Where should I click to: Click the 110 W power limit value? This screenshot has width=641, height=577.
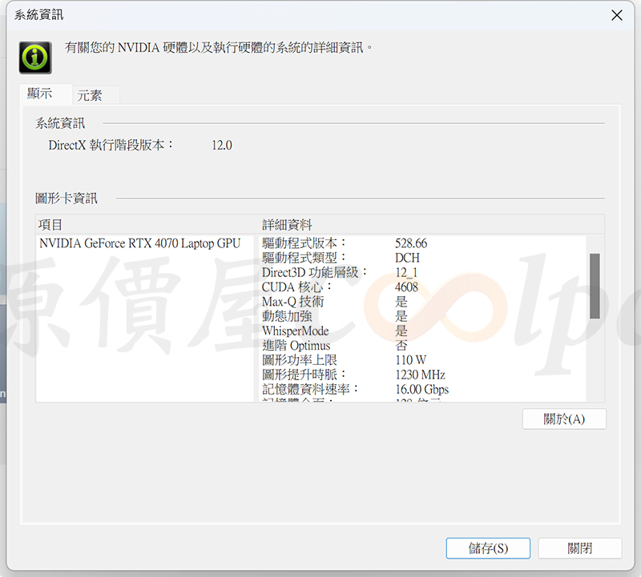[411, 360]
